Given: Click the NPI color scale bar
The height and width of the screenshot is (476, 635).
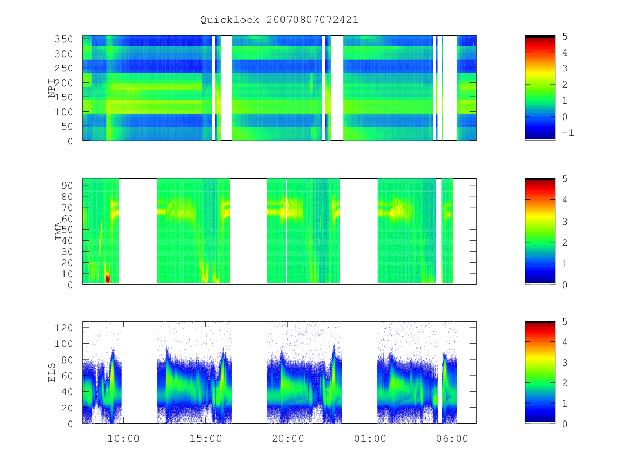Looking at the screenshot, I should [540, 88].
